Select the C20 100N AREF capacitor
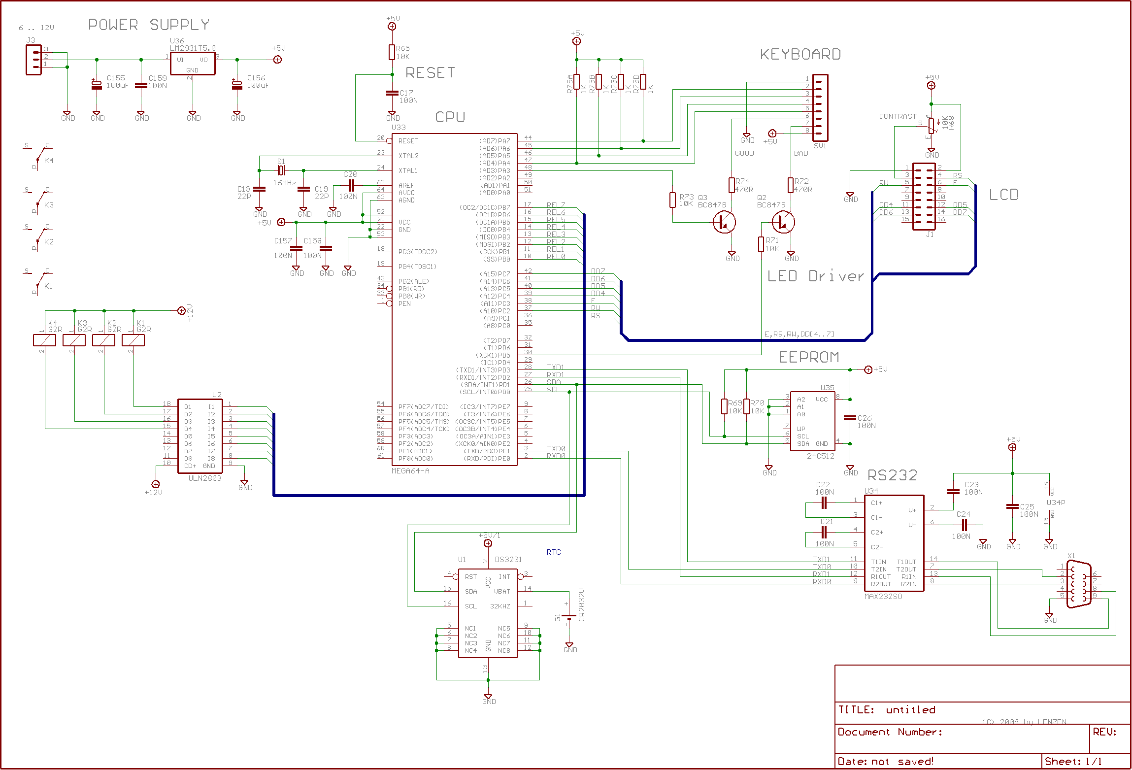Viewport: 1132px width, 770px height. click(x=351, y=185)
